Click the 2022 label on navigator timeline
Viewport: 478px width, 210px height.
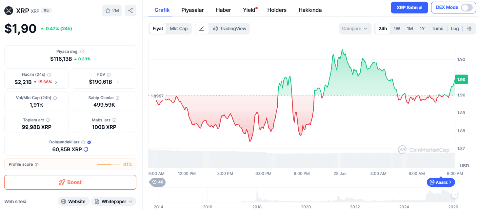[x=355, y=207]
